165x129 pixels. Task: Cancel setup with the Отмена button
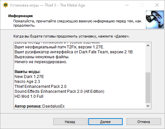click(x=144, y=122)
